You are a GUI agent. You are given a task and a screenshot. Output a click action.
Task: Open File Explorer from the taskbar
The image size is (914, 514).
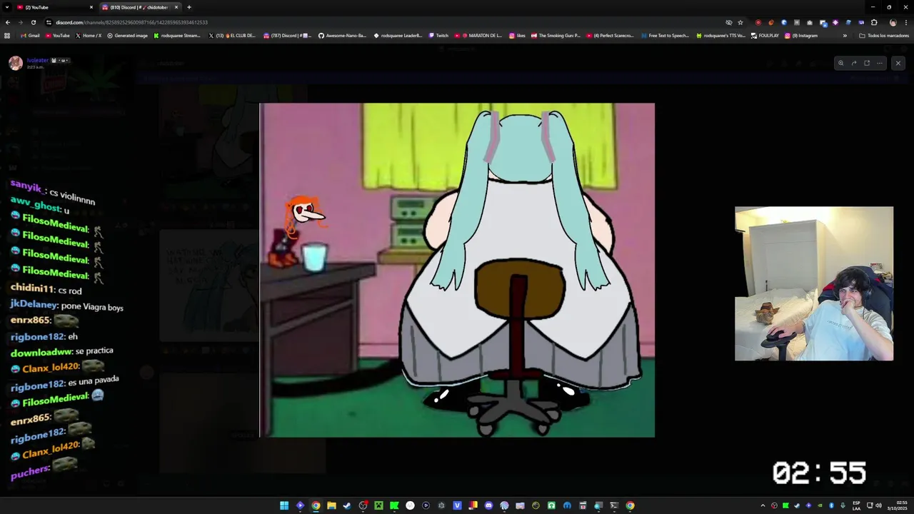coord(331,505)
